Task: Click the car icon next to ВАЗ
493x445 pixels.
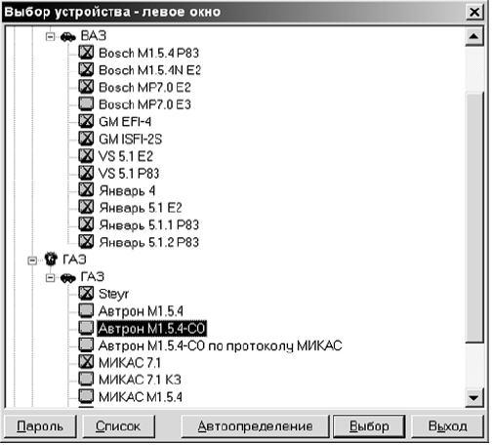Action: tap(68, 37)
